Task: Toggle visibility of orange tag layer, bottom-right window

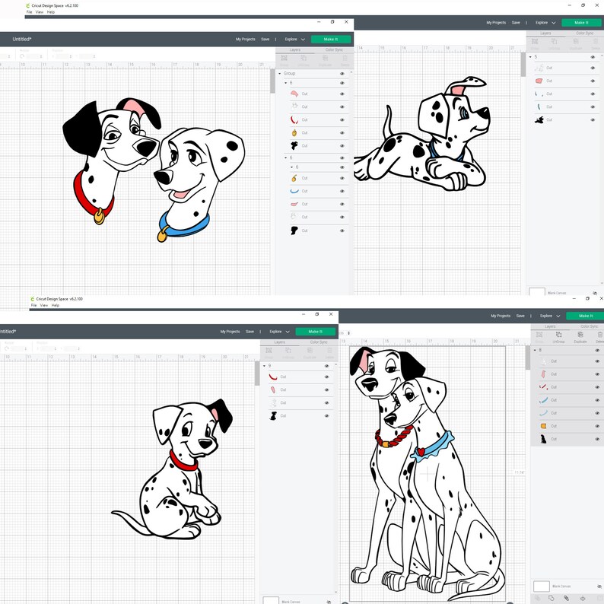Action: point(597,426)
